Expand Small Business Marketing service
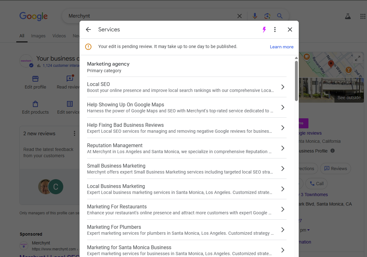367x257 pixels. [187, 169]
